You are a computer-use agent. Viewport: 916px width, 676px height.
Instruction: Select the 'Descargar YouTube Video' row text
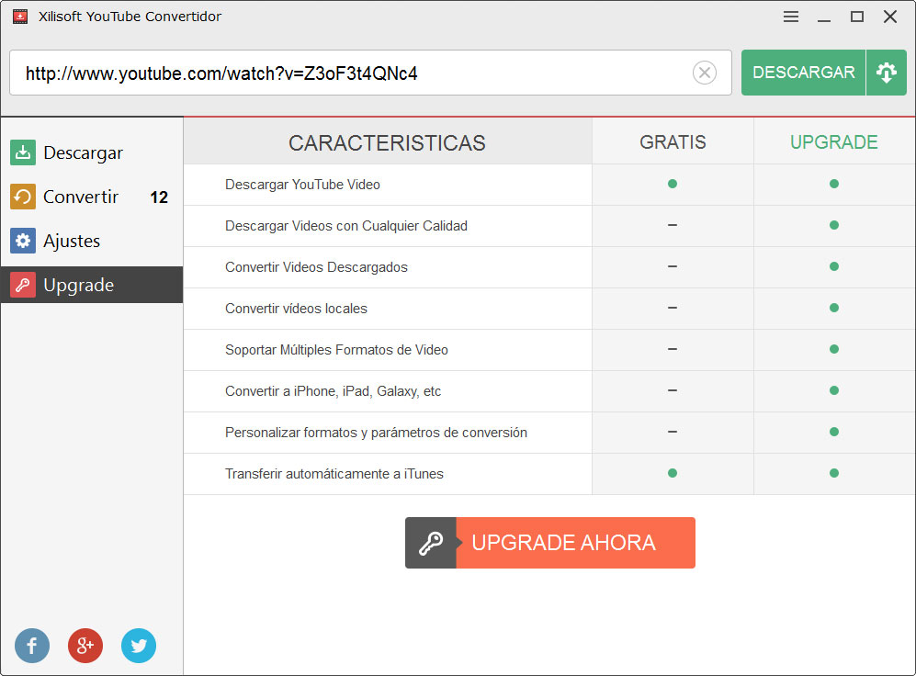(x=302, y=185)
